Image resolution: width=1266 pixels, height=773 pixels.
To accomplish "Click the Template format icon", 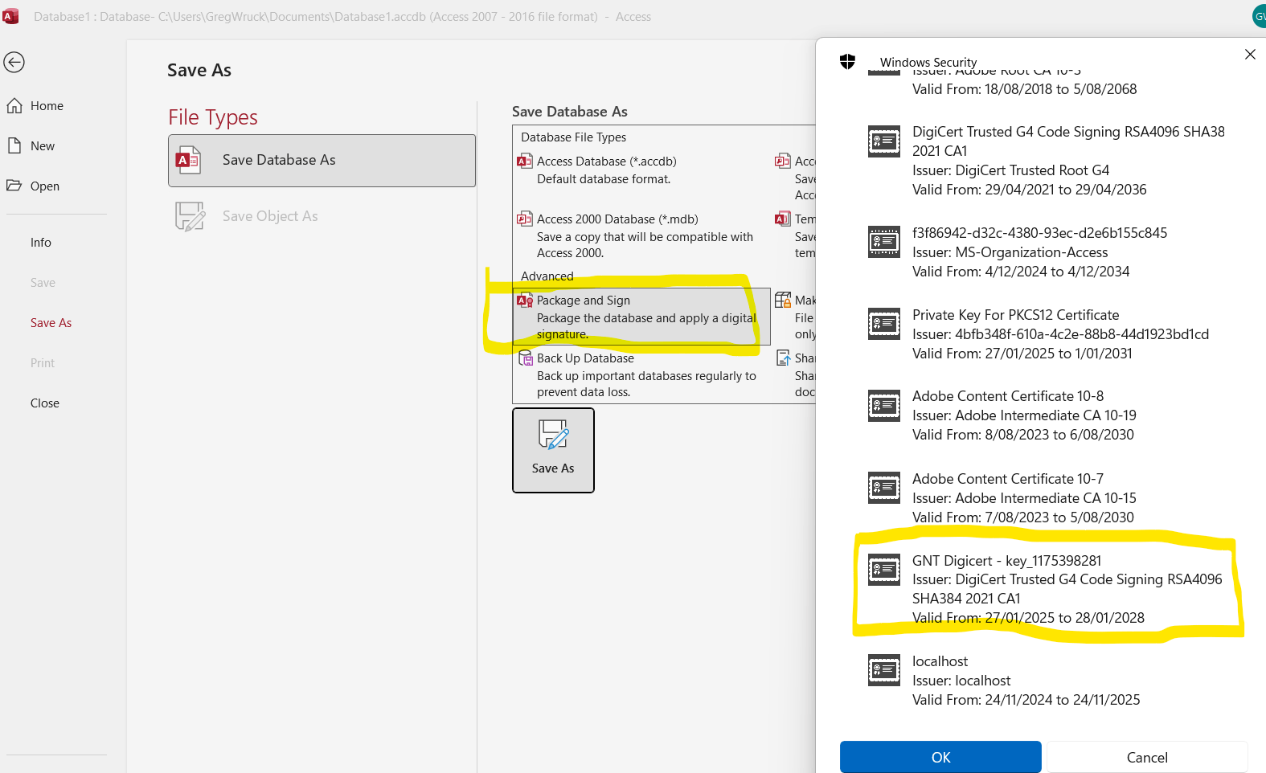I will pos(783,219).
